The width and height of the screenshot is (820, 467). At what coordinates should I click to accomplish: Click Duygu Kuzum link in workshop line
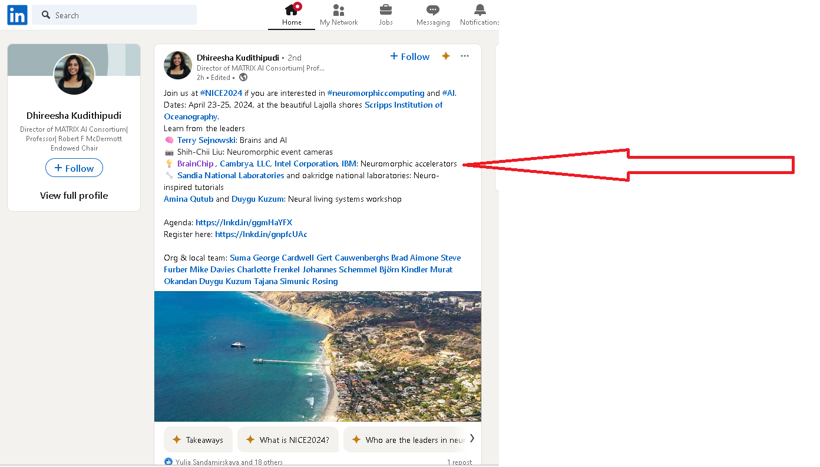coord(257,199)
